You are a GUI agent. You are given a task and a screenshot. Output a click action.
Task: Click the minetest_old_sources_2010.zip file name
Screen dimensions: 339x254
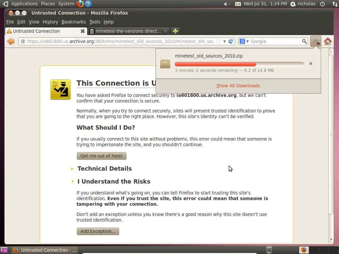pos(209,56)
